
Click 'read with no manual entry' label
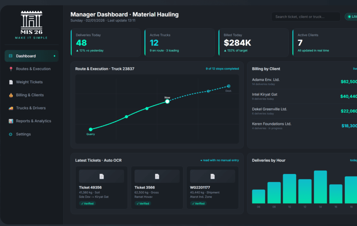coord(220,160)
